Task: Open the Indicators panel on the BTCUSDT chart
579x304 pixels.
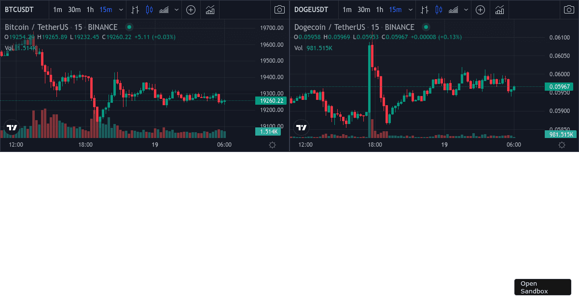Action: click(x=209, y=10)
